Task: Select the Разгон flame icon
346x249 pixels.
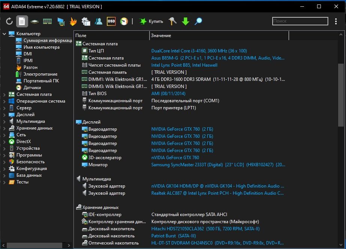Action: [19, 67]
